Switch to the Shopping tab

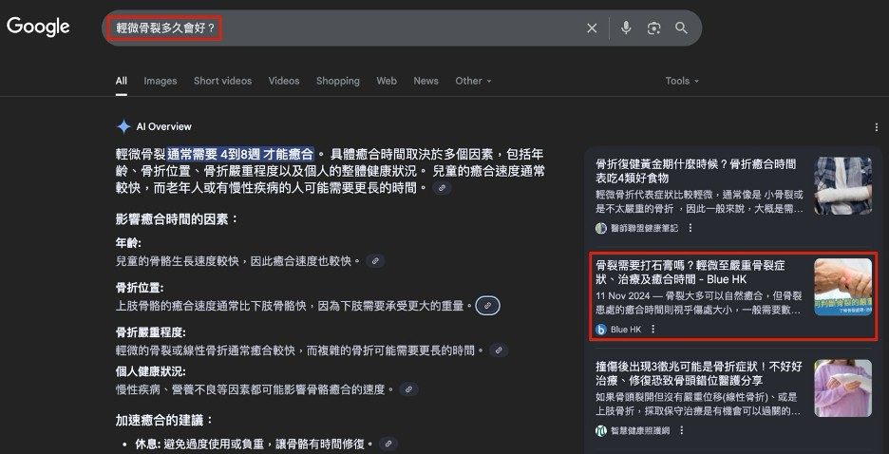click(x=338, y=81)
